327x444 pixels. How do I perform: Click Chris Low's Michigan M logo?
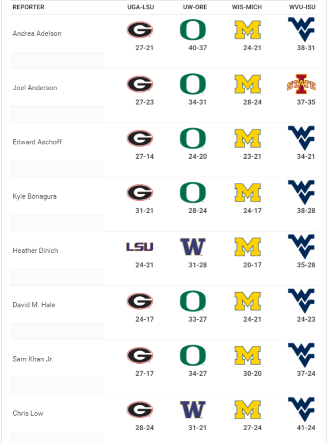pos(248,410)
